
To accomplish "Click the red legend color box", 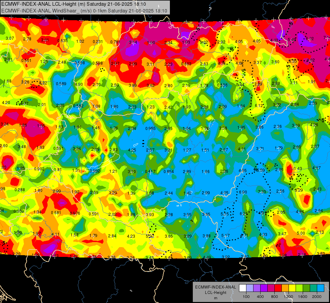I will (x=278, y=288).
